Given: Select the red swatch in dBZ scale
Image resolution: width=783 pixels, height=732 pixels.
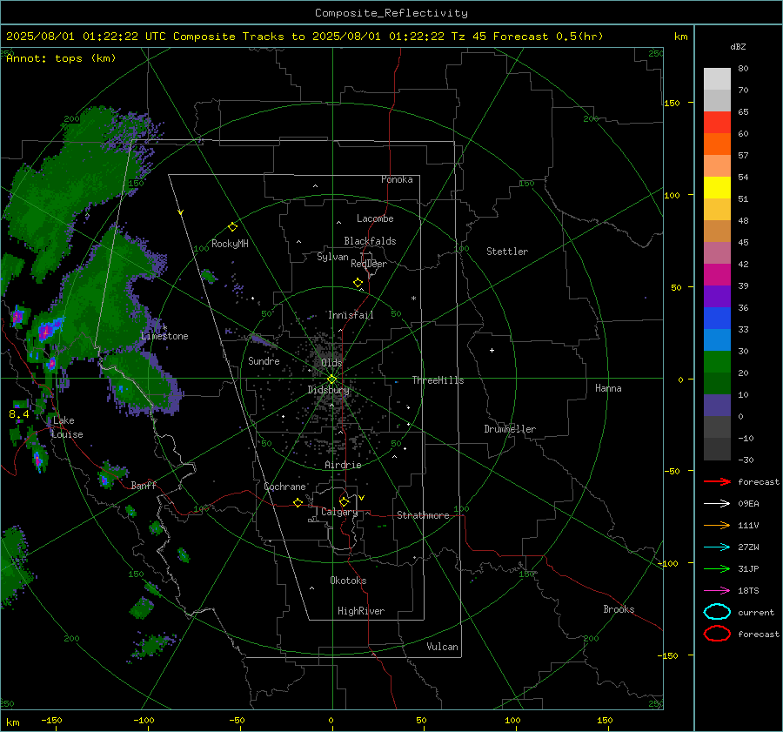Looking at the screenshot, I should click(717, 123).
